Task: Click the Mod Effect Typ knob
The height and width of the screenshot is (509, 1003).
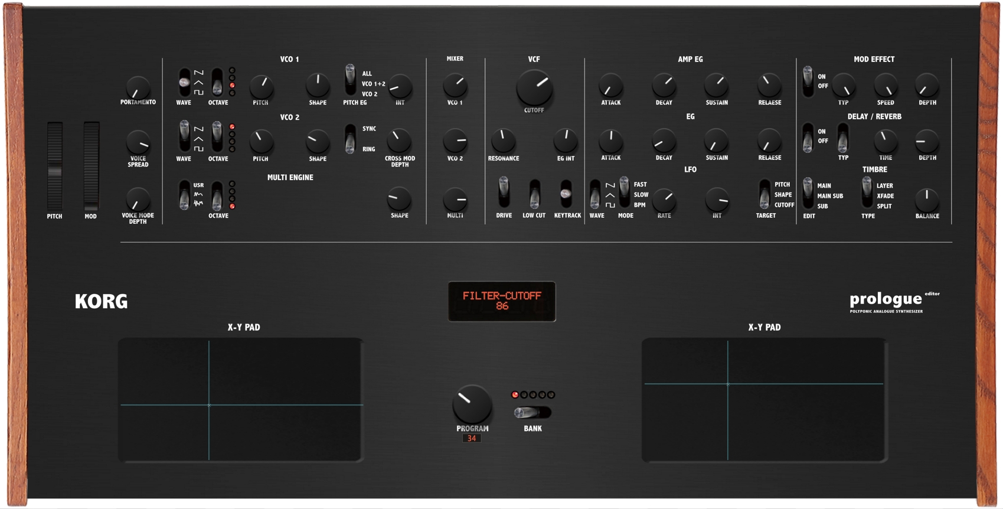Action: [x=843, y=86]
